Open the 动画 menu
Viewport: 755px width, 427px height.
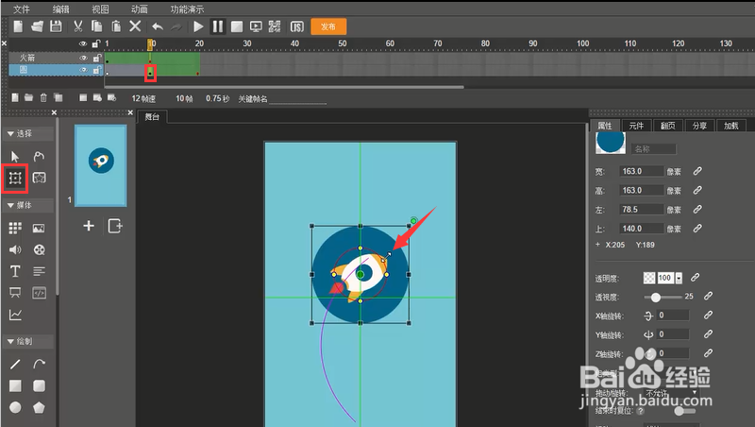click(x=140, y=9)
